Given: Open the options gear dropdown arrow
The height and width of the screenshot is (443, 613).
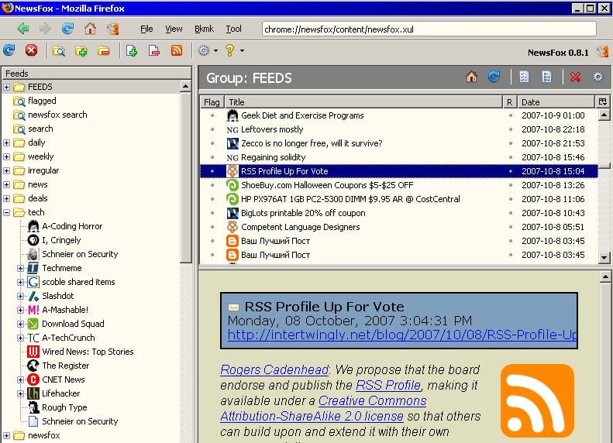Looking at the screenshot, I should click(215, 51).
